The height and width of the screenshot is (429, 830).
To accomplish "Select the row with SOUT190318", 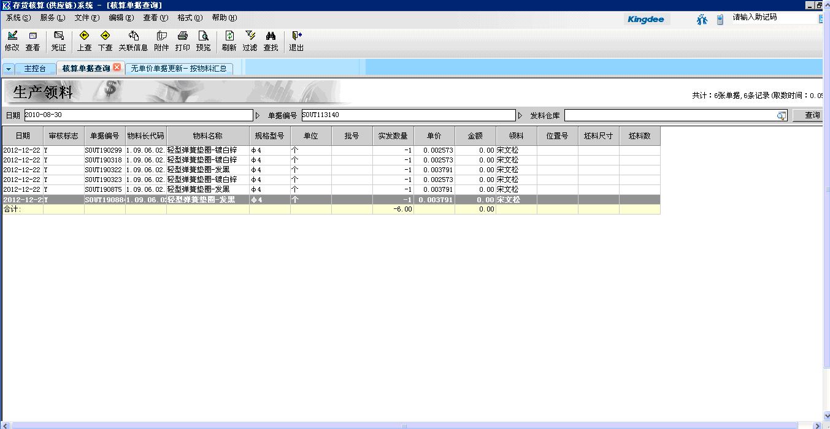I will pos(331,160).
